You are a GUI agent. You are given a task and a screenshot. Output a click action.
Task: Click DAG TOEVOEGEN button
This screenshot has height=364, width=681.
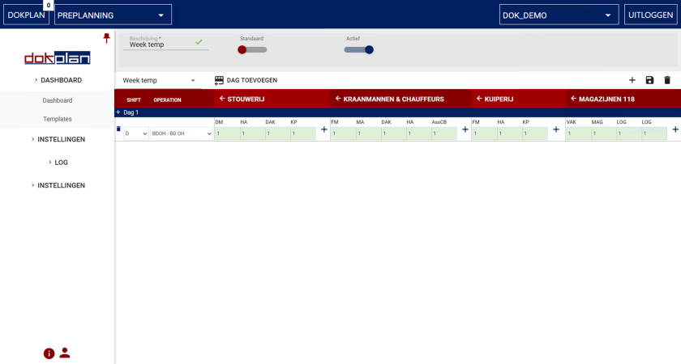[246, 80]
